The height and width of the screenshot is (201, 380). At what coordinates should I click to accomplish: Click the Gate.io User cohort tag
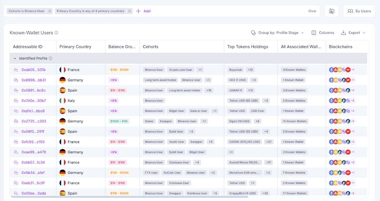click(x=199, y=111)
